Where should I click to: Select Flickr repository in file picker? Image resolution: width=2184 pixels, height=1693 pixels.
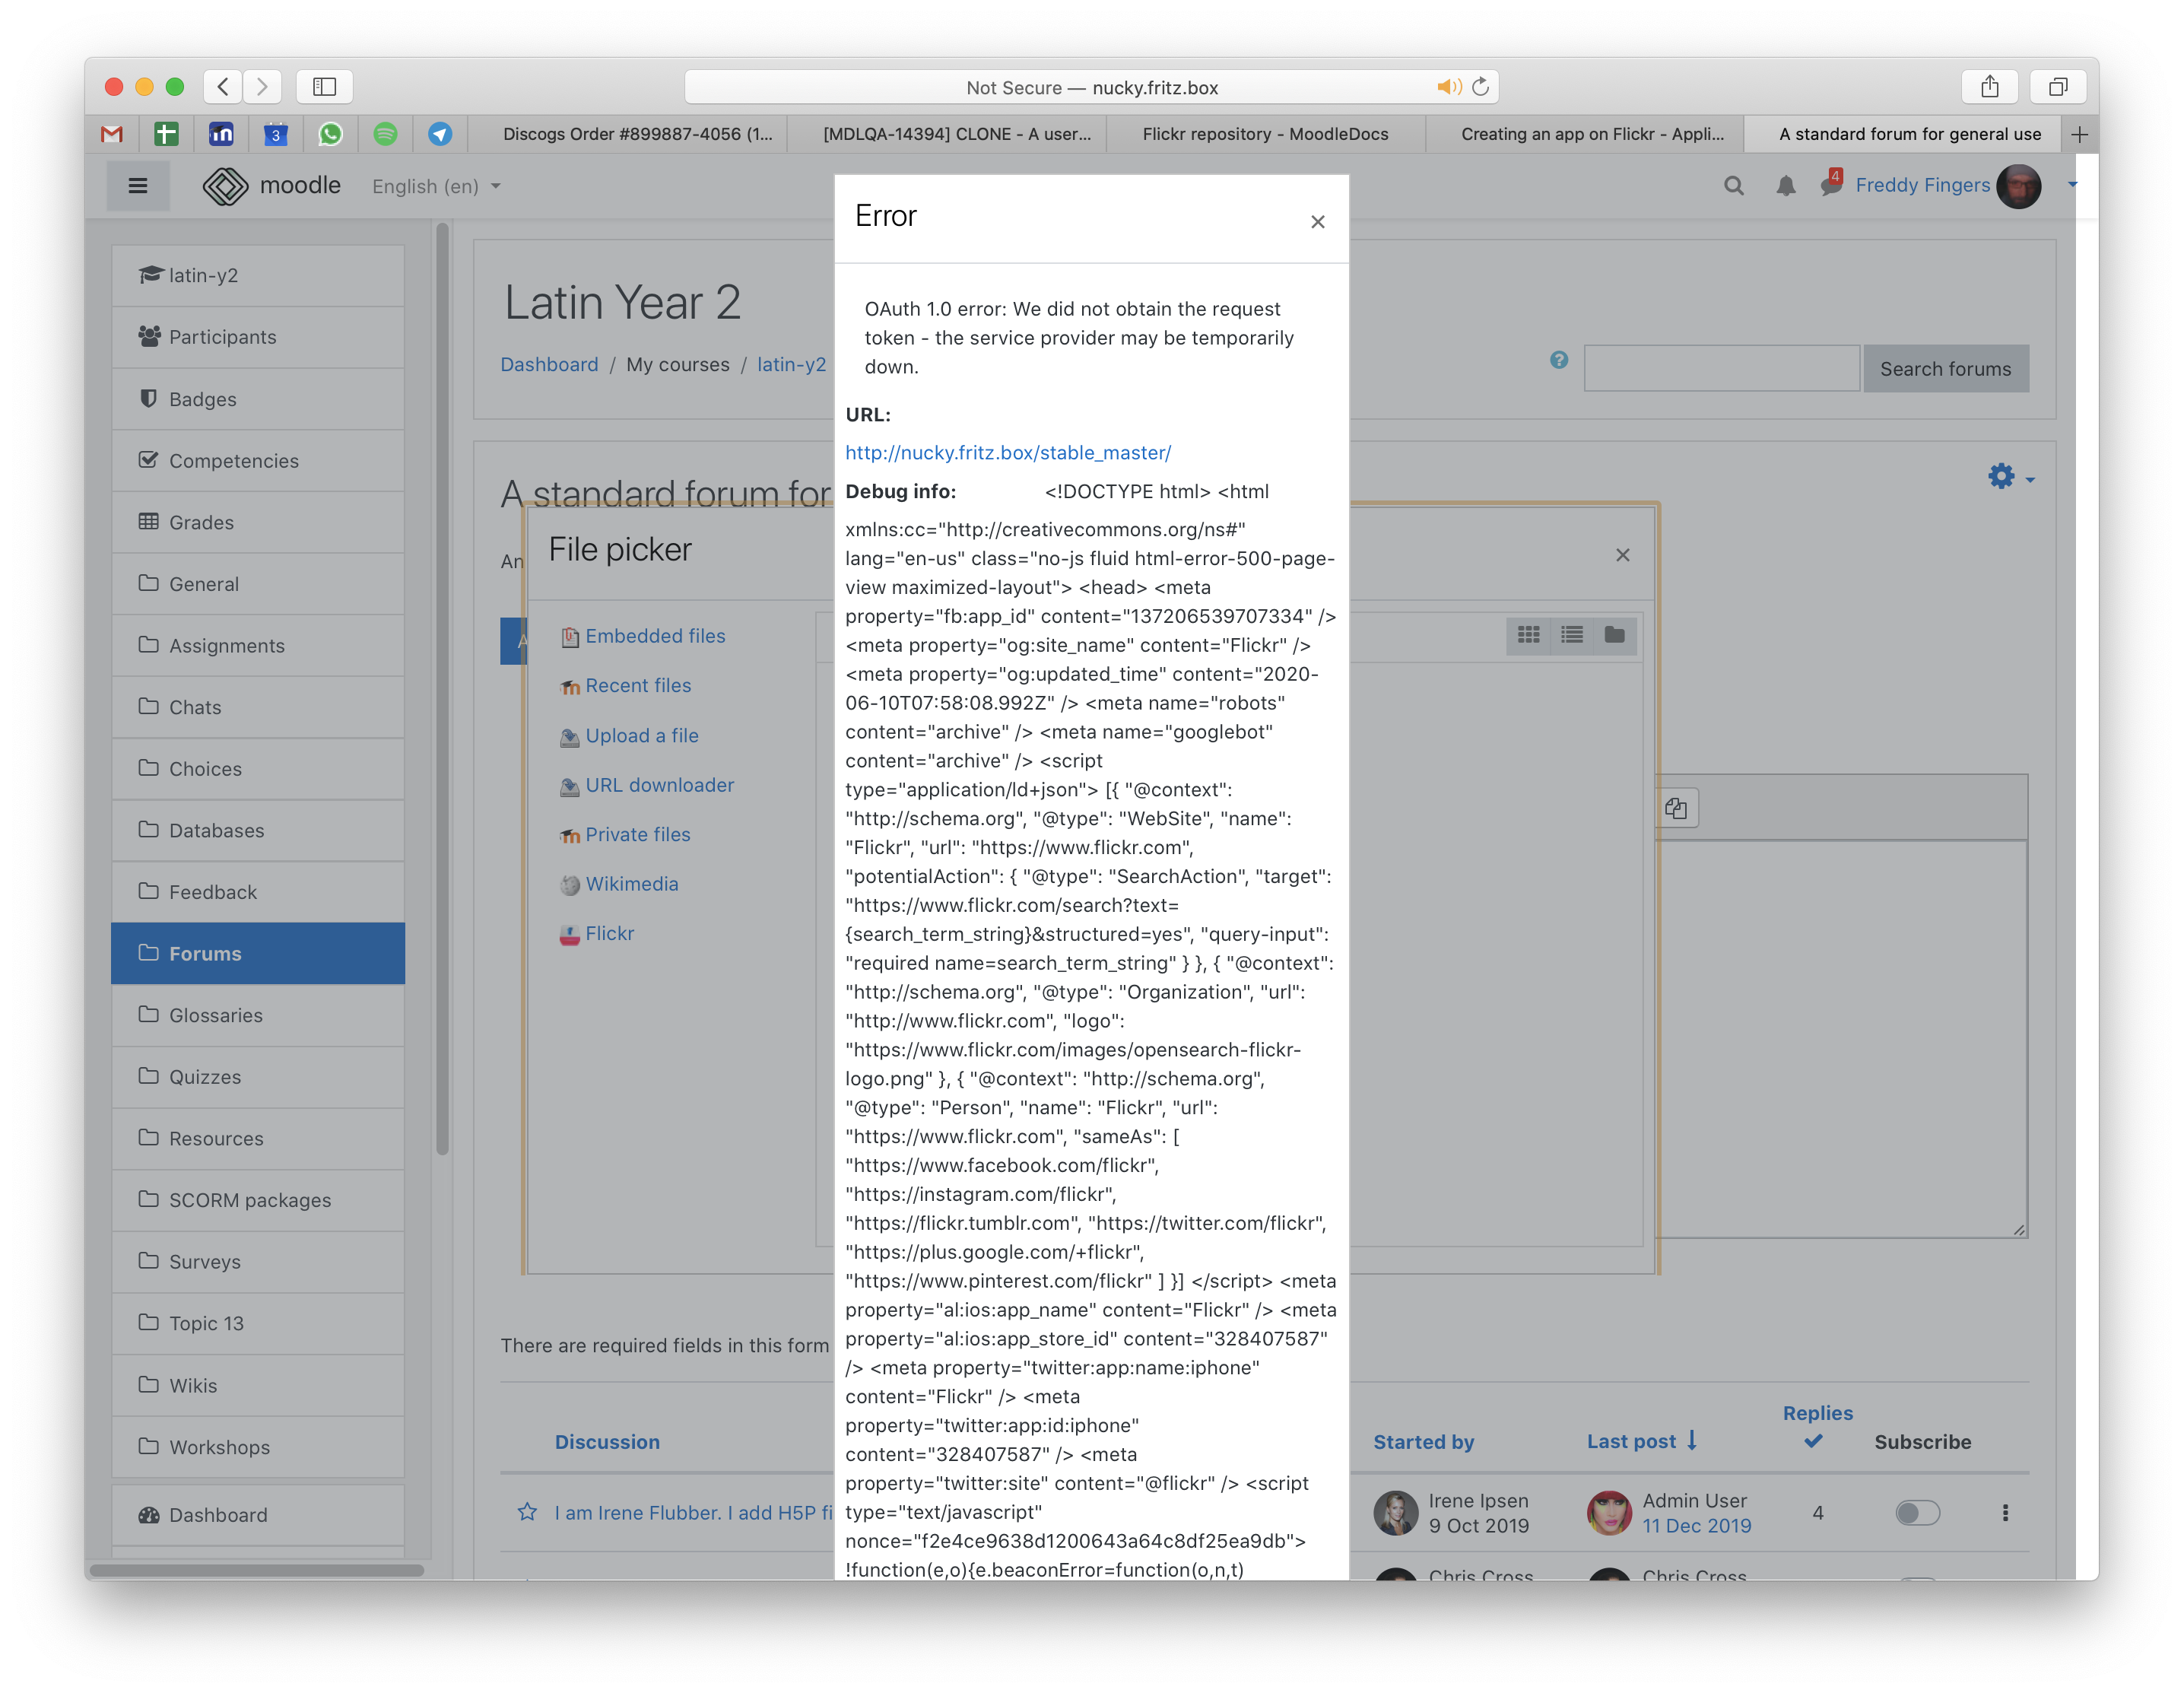point(608,933)
